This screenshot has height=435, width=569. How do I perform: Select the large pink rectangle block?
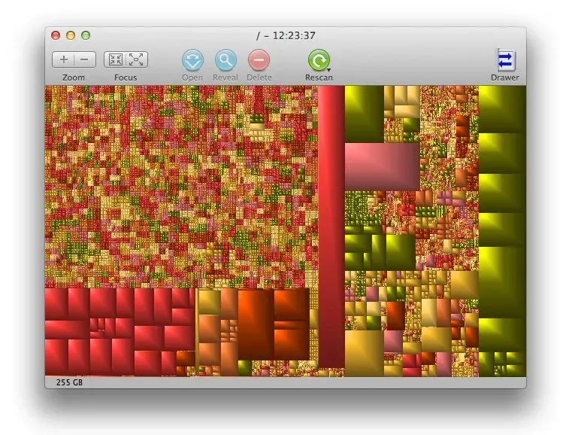click(381, 166)
